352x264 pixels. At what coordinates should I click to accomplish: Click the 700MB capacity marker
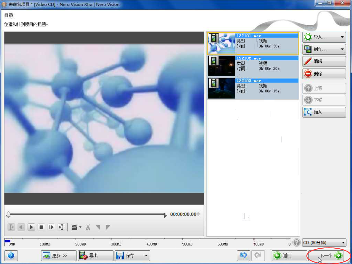258,244
